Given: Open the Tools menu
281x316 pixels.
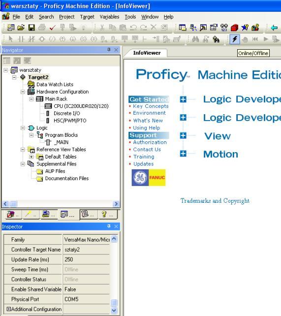Looking at the screenshot, I should click(x=130, y=17).
